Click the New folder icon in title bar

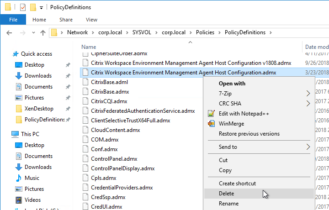[x=33, y=7]
